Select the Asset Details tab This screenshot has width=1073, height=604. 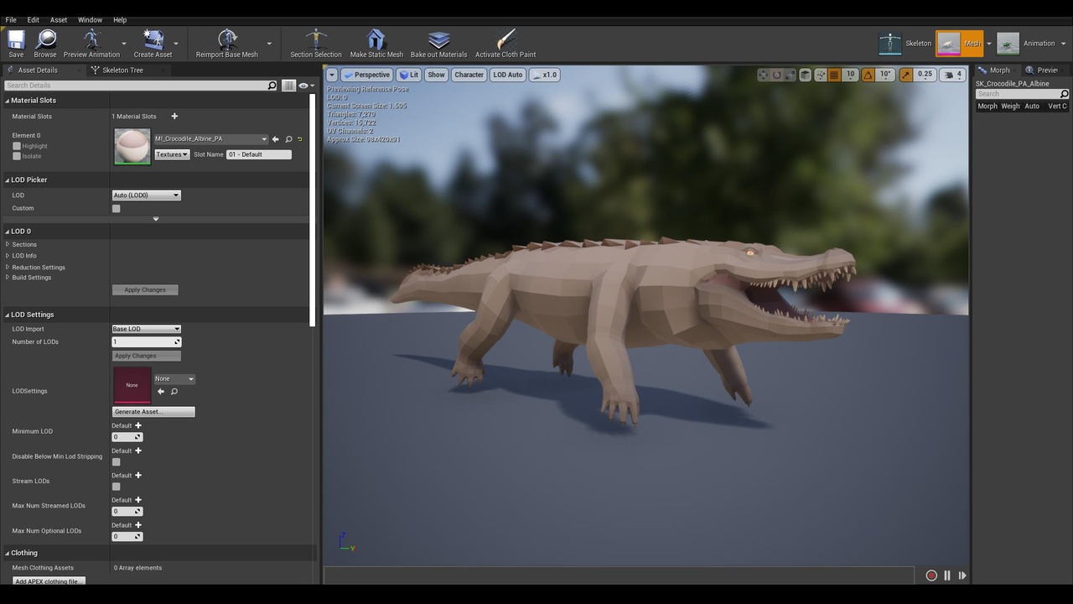click(38, 70)
